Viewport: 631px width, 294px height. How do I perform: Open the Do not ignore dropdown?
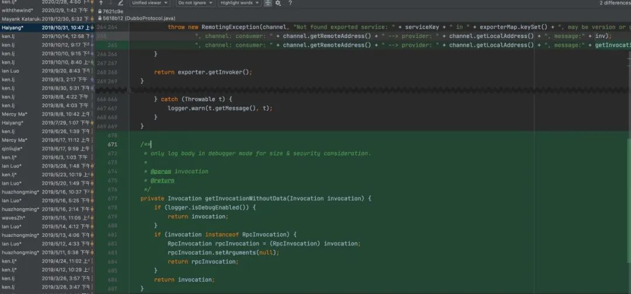[x=195, y=3]
